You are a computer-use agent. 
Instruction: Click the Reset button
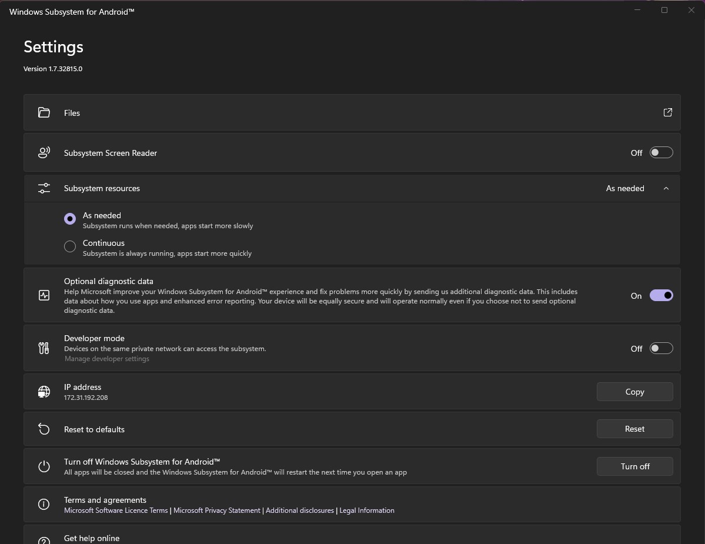634,429
